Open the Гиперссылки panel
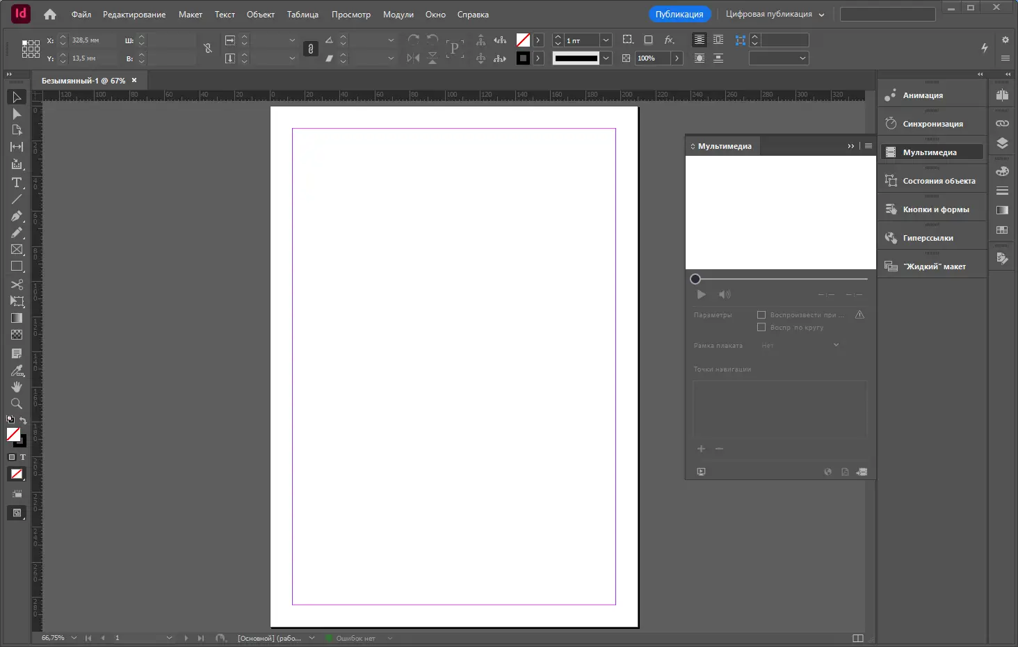Viewport: 1018px width, 647px height. pyautogui.click(x=928, y=238)
